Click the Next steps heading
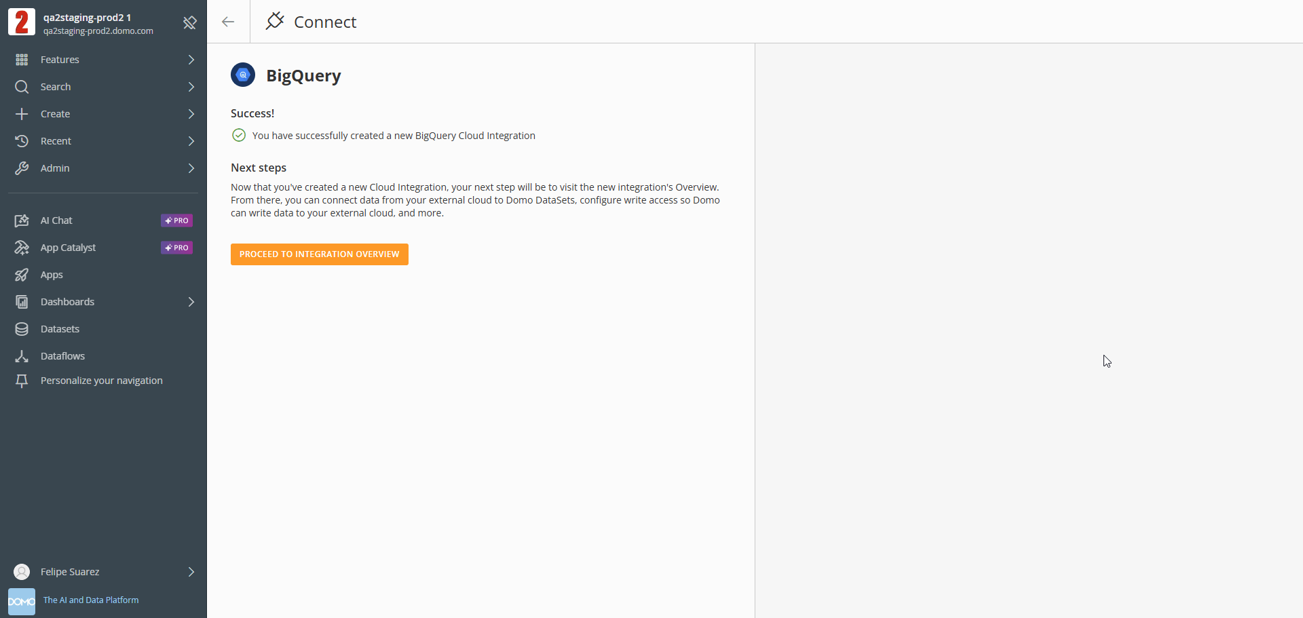1303x618 pixels. [259, 168]
